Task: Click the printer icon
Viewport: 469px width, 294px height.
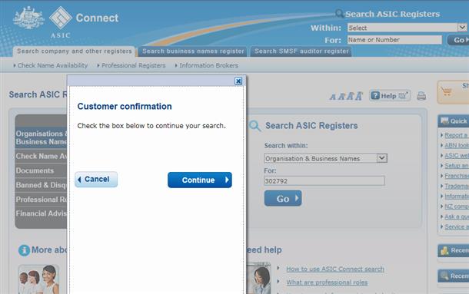Action: [x=421, y=96]
